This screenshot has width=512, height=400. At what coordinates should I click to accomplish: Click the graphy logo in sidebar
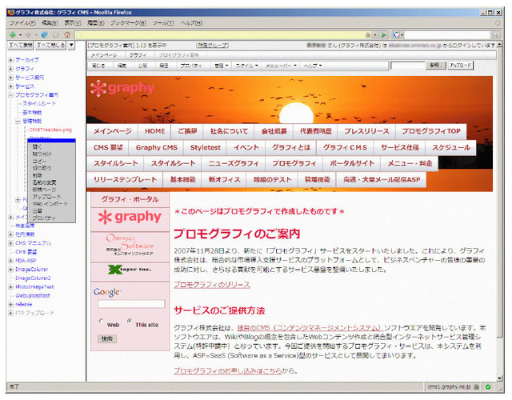(x=130, y=217)
